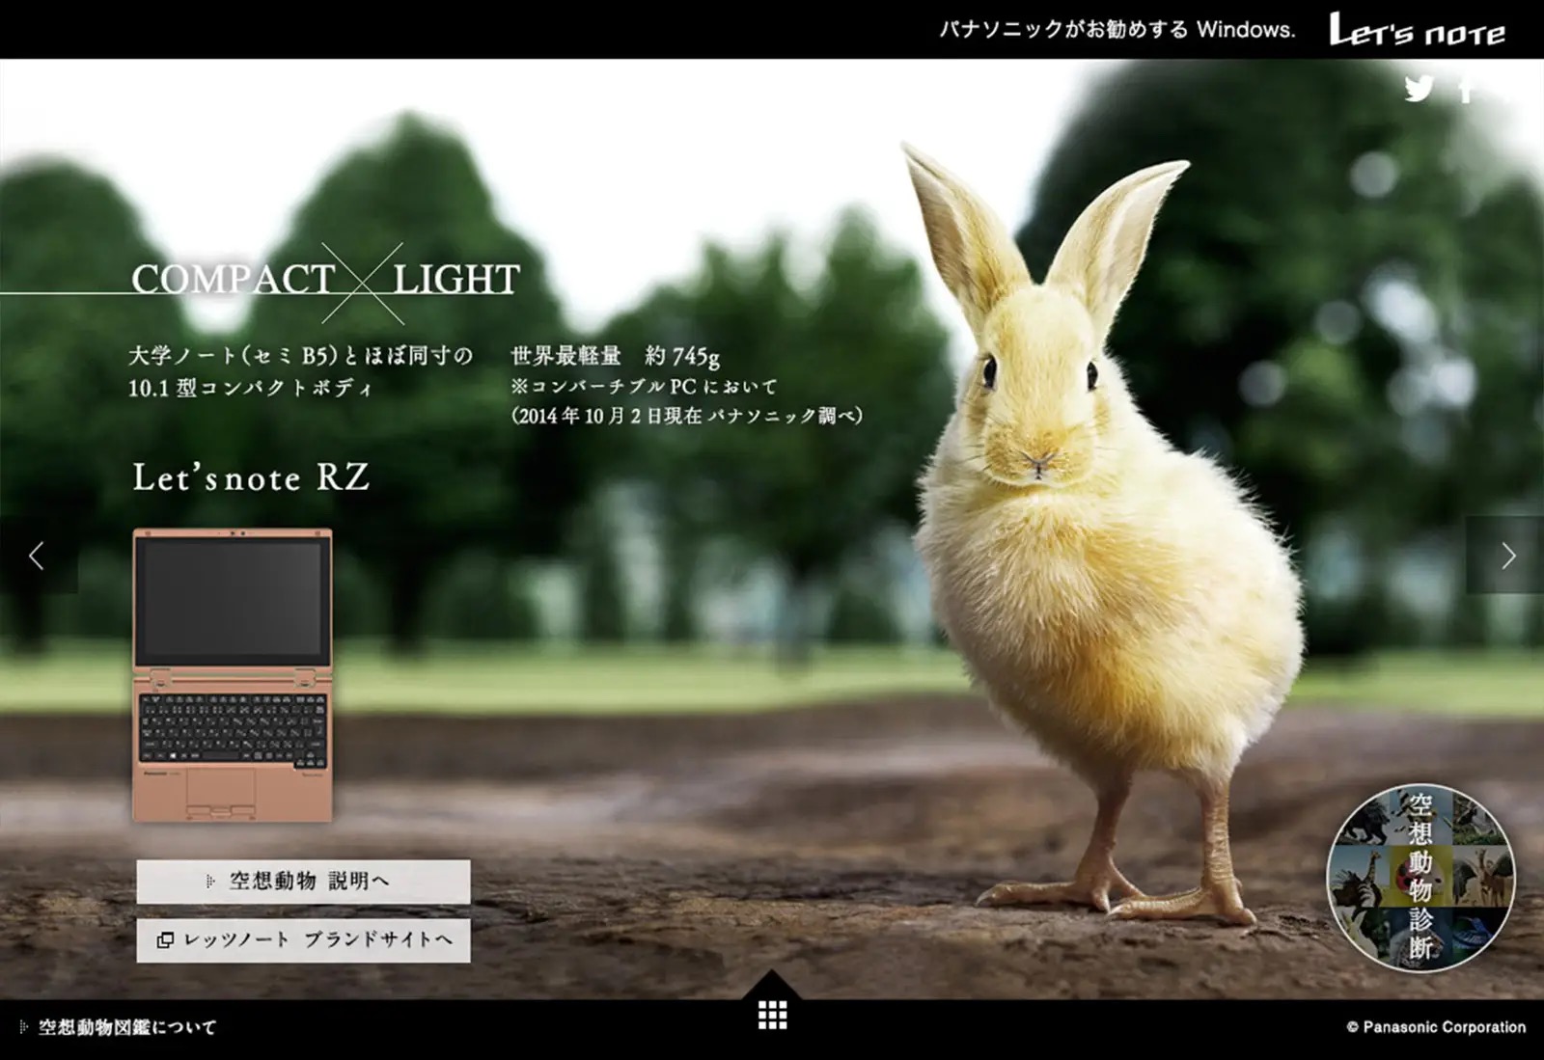Open the circular 空想動物診断 badge
The width and height of the screenshot is (1544, 1060).
[x=1420, y=877]
